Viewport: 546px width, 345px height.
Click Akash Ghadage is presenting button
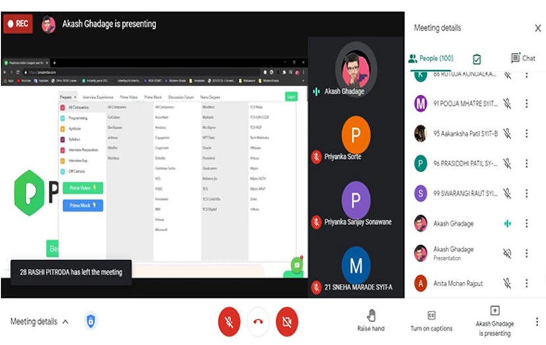[x=495, y=320]
